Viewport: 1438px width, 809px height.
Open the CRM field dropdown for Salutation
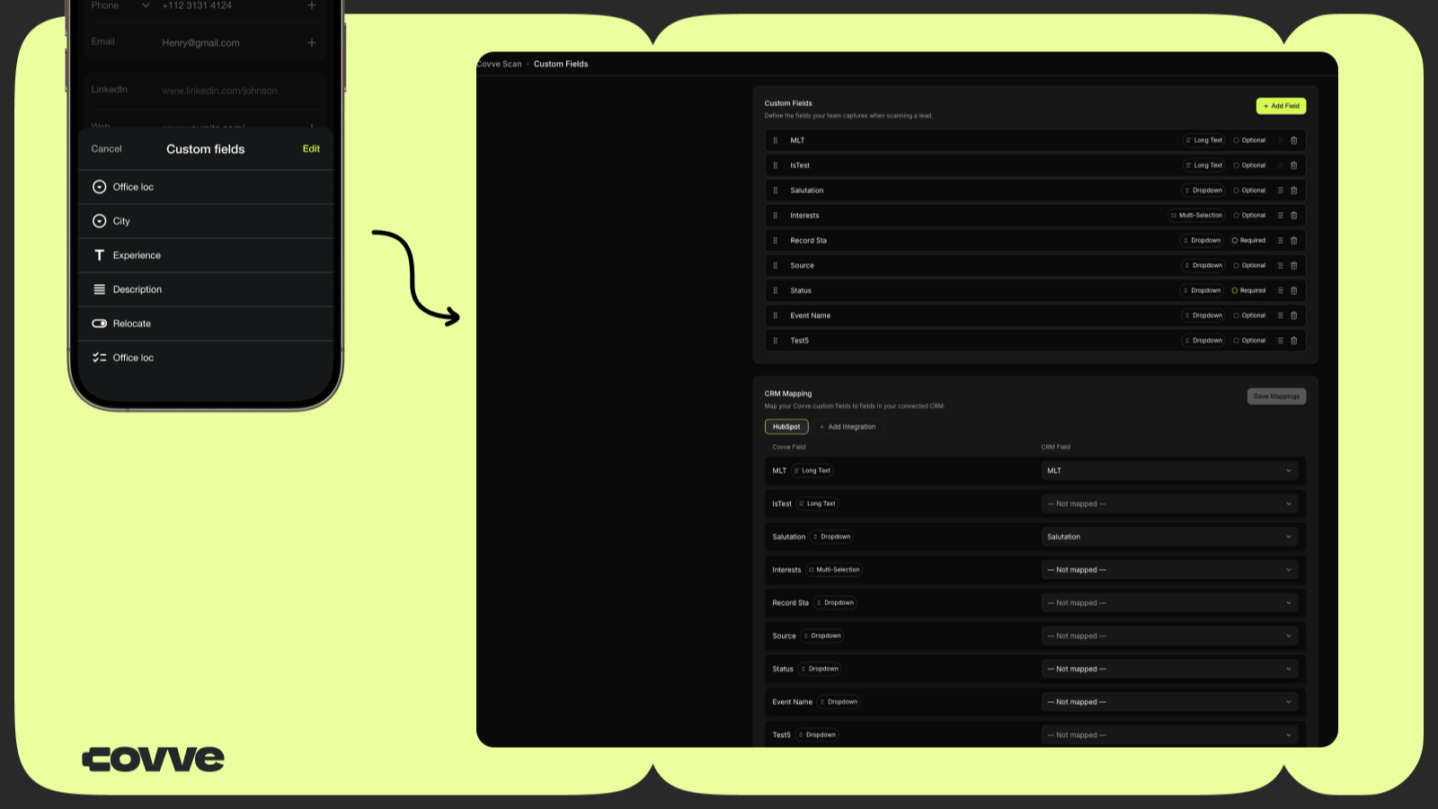(1169, 537)
